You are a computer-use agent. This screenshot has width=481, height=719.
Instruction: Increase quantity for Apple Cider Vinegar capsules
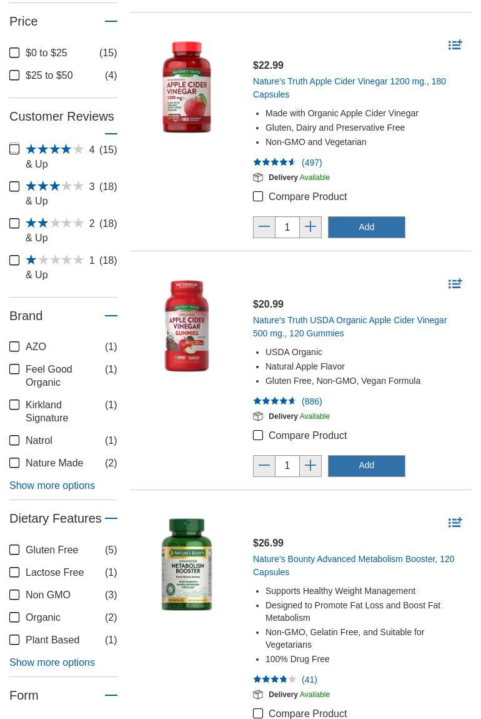coord(310,227)
